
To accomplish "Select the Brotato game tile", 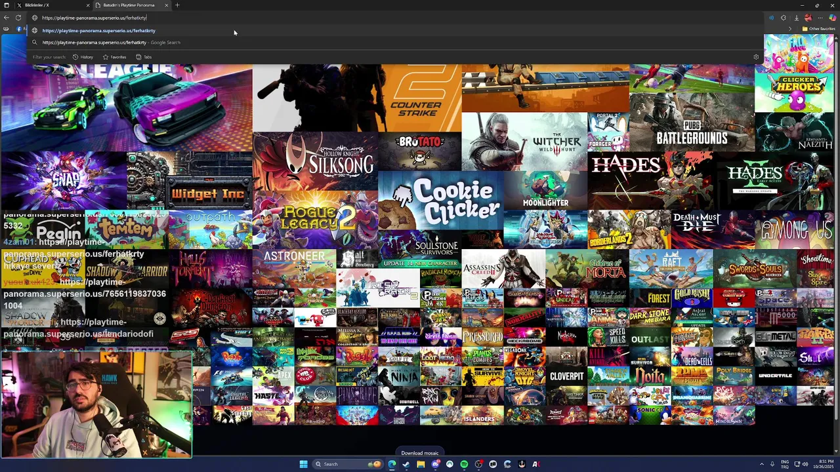I will pyautogui.click(x=420, y=151).
